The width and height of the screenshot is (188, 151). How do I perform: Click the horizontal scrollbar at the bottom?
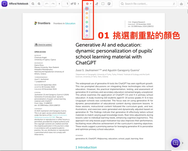pos(86,150)
